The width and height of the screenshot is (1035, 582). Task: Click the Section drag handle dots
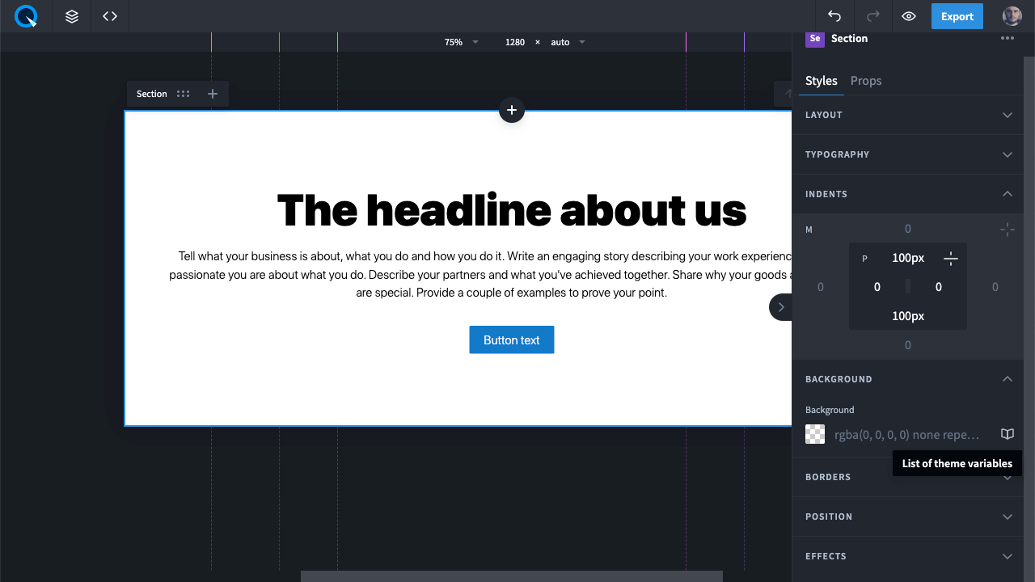pyautogui.click(x=184, y=94)
